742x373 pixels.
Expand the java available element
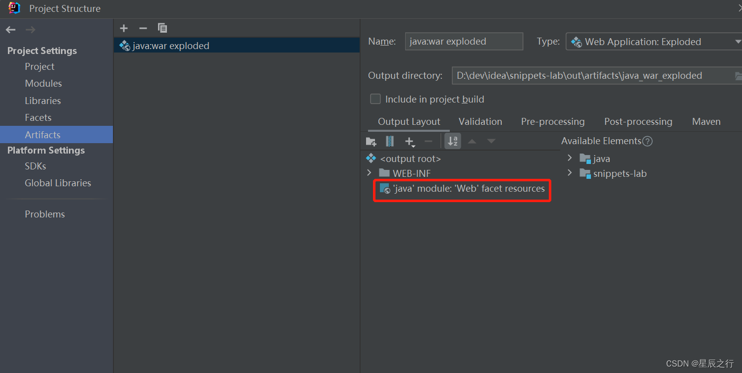coord(570,158)
